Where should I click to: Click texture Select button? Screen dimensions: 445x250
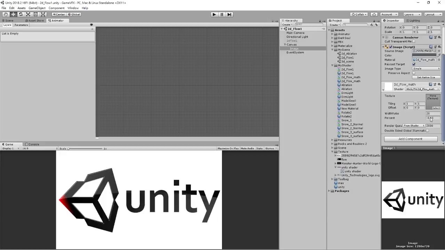[x=436, y=108]
